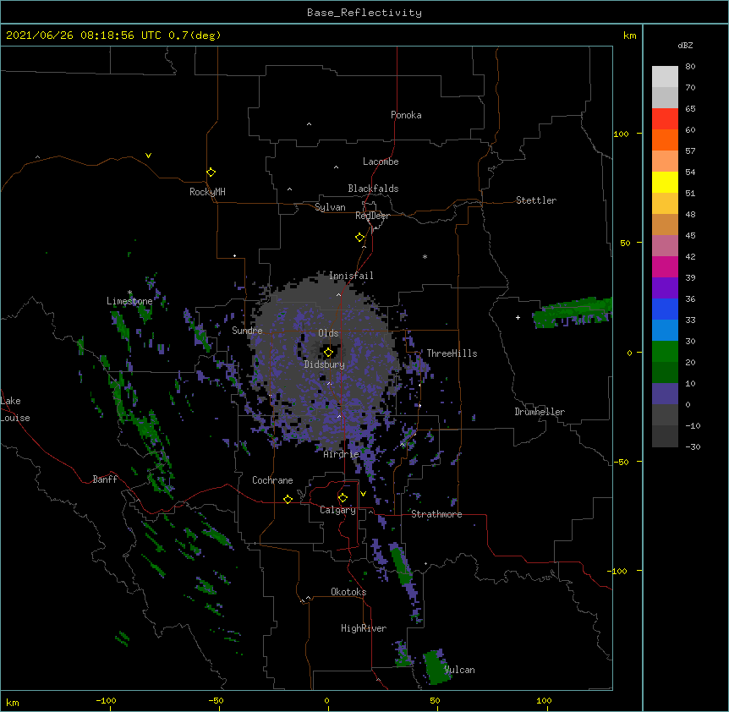The width and height of the screenshot is (729, 712).
Task: Click the Olds town label
Action: (328, 333)
